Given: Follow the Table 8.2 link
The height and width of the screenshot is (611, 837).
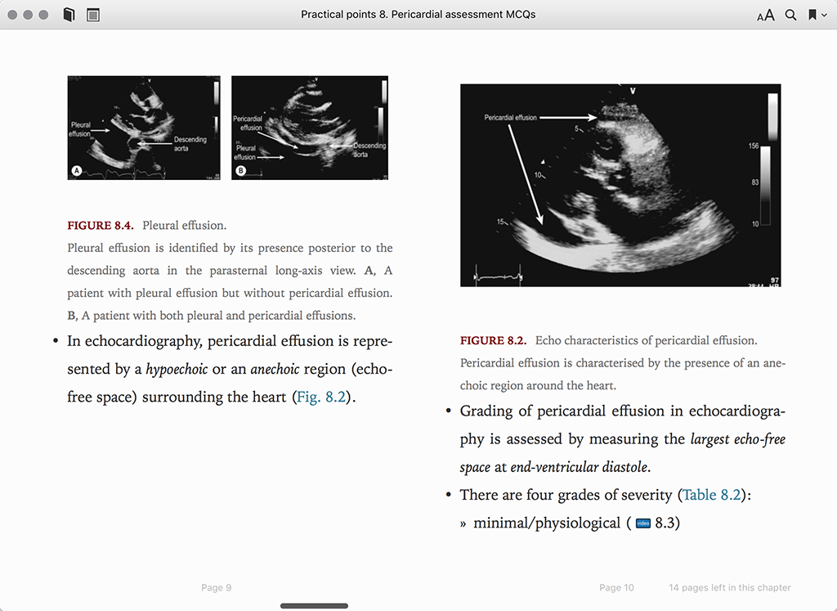Looking at the screenshot, I should [x=712, y=495].
